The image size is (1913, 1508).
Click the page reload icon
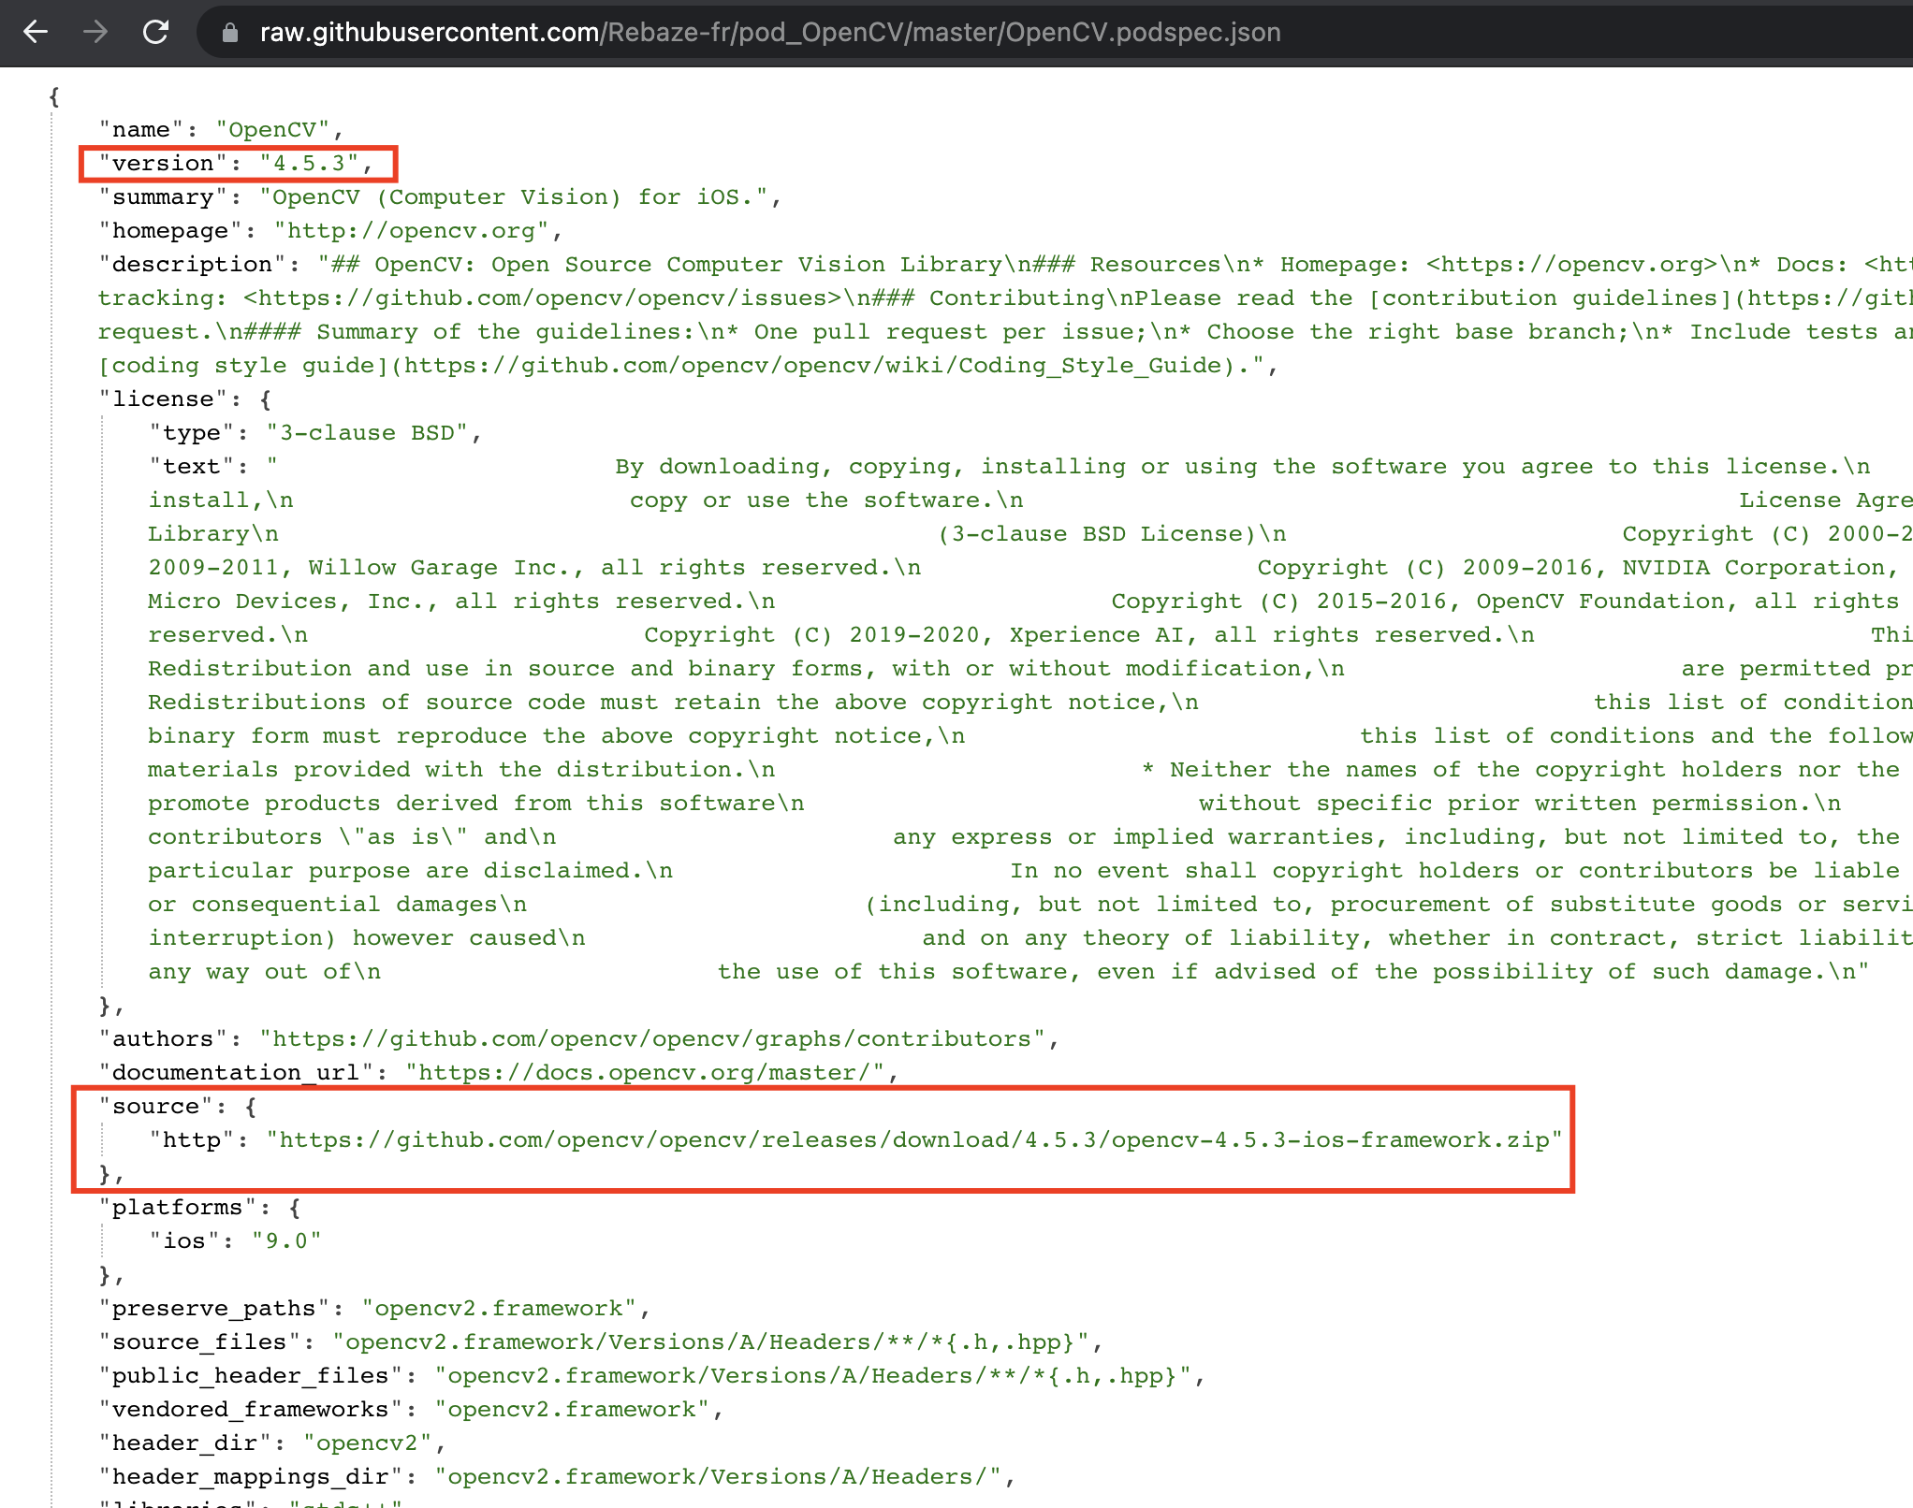click(157, 33)
